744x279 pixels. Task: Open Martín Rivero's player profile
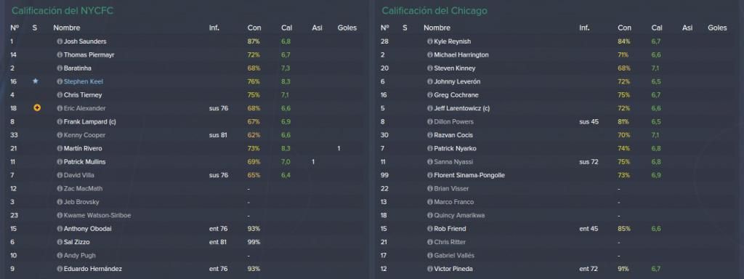coord(83,148)
